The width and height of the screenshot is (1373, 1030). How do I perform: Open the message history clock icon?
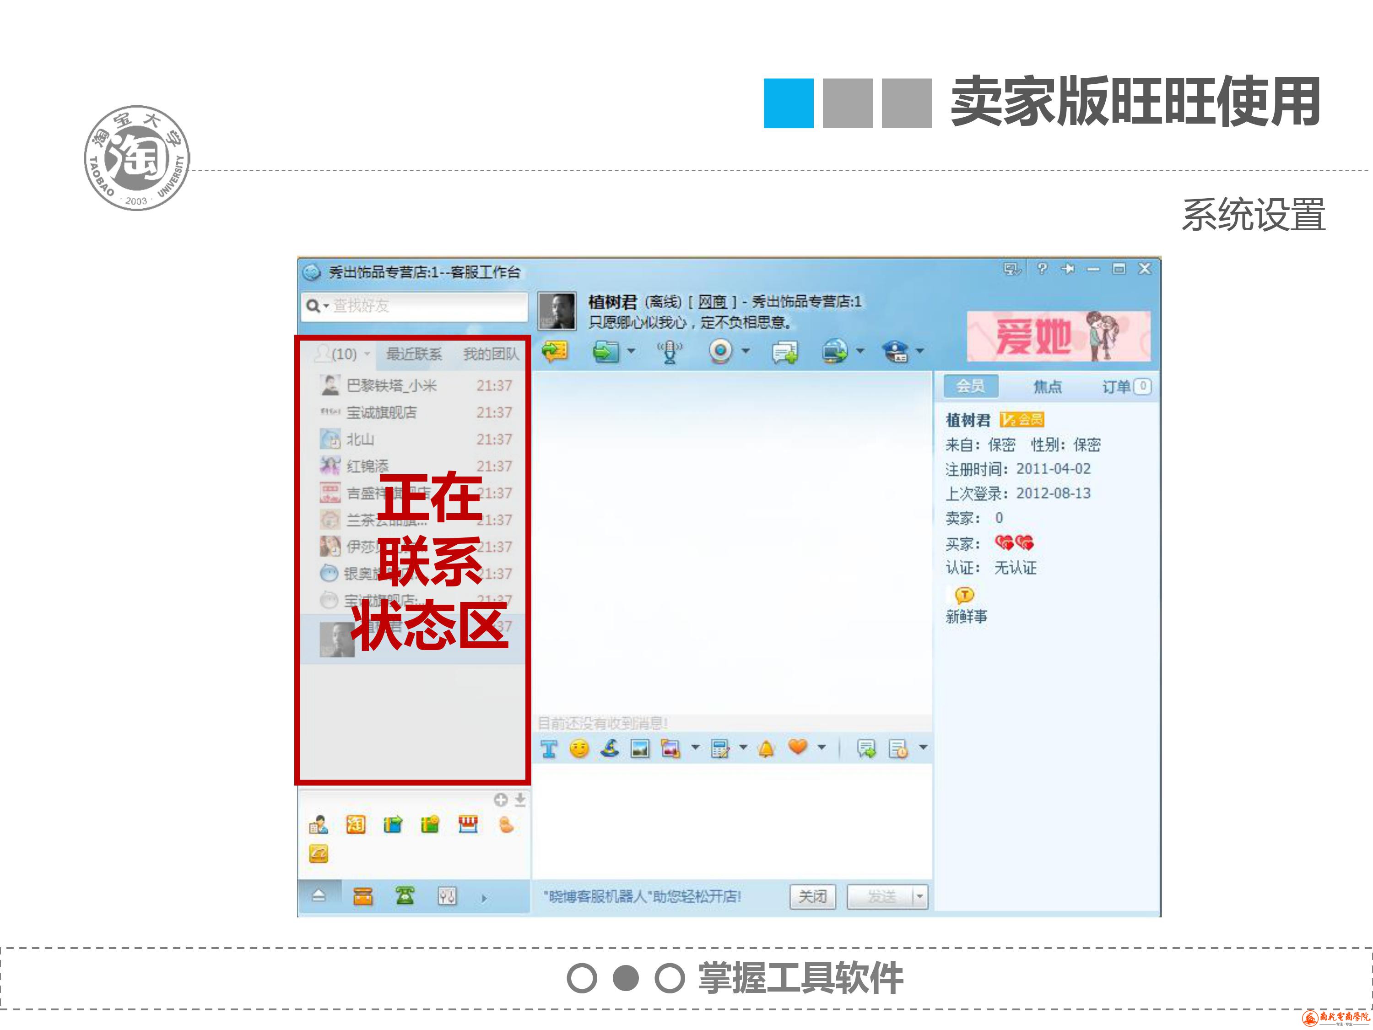click(x=898, y=749)
